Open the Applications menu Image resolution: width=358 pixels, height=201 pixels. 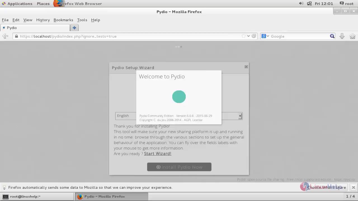(x=17, y=4)
